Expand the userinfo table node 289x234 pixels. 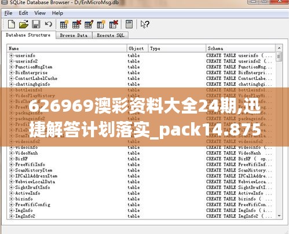pos(11,56)
